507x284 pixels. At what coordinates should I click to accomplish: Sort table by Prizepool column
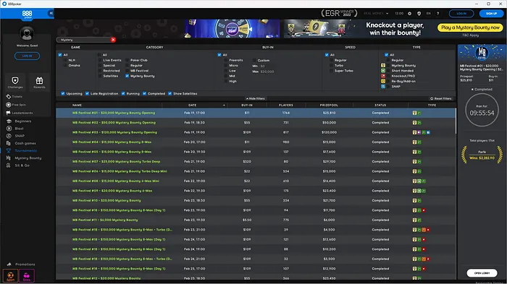point(329,106)
